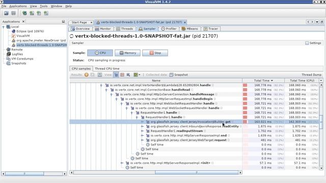Switch to the Thread CPU time tab

coord(107,69)
